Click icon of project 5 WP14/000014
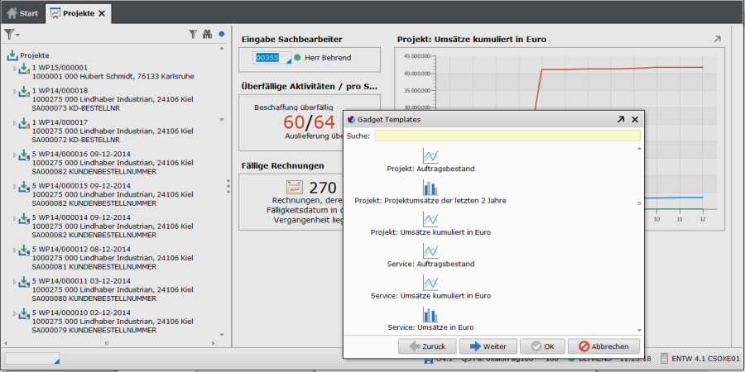The width and height of the screenshot is (745, 372). pos(24,219)
